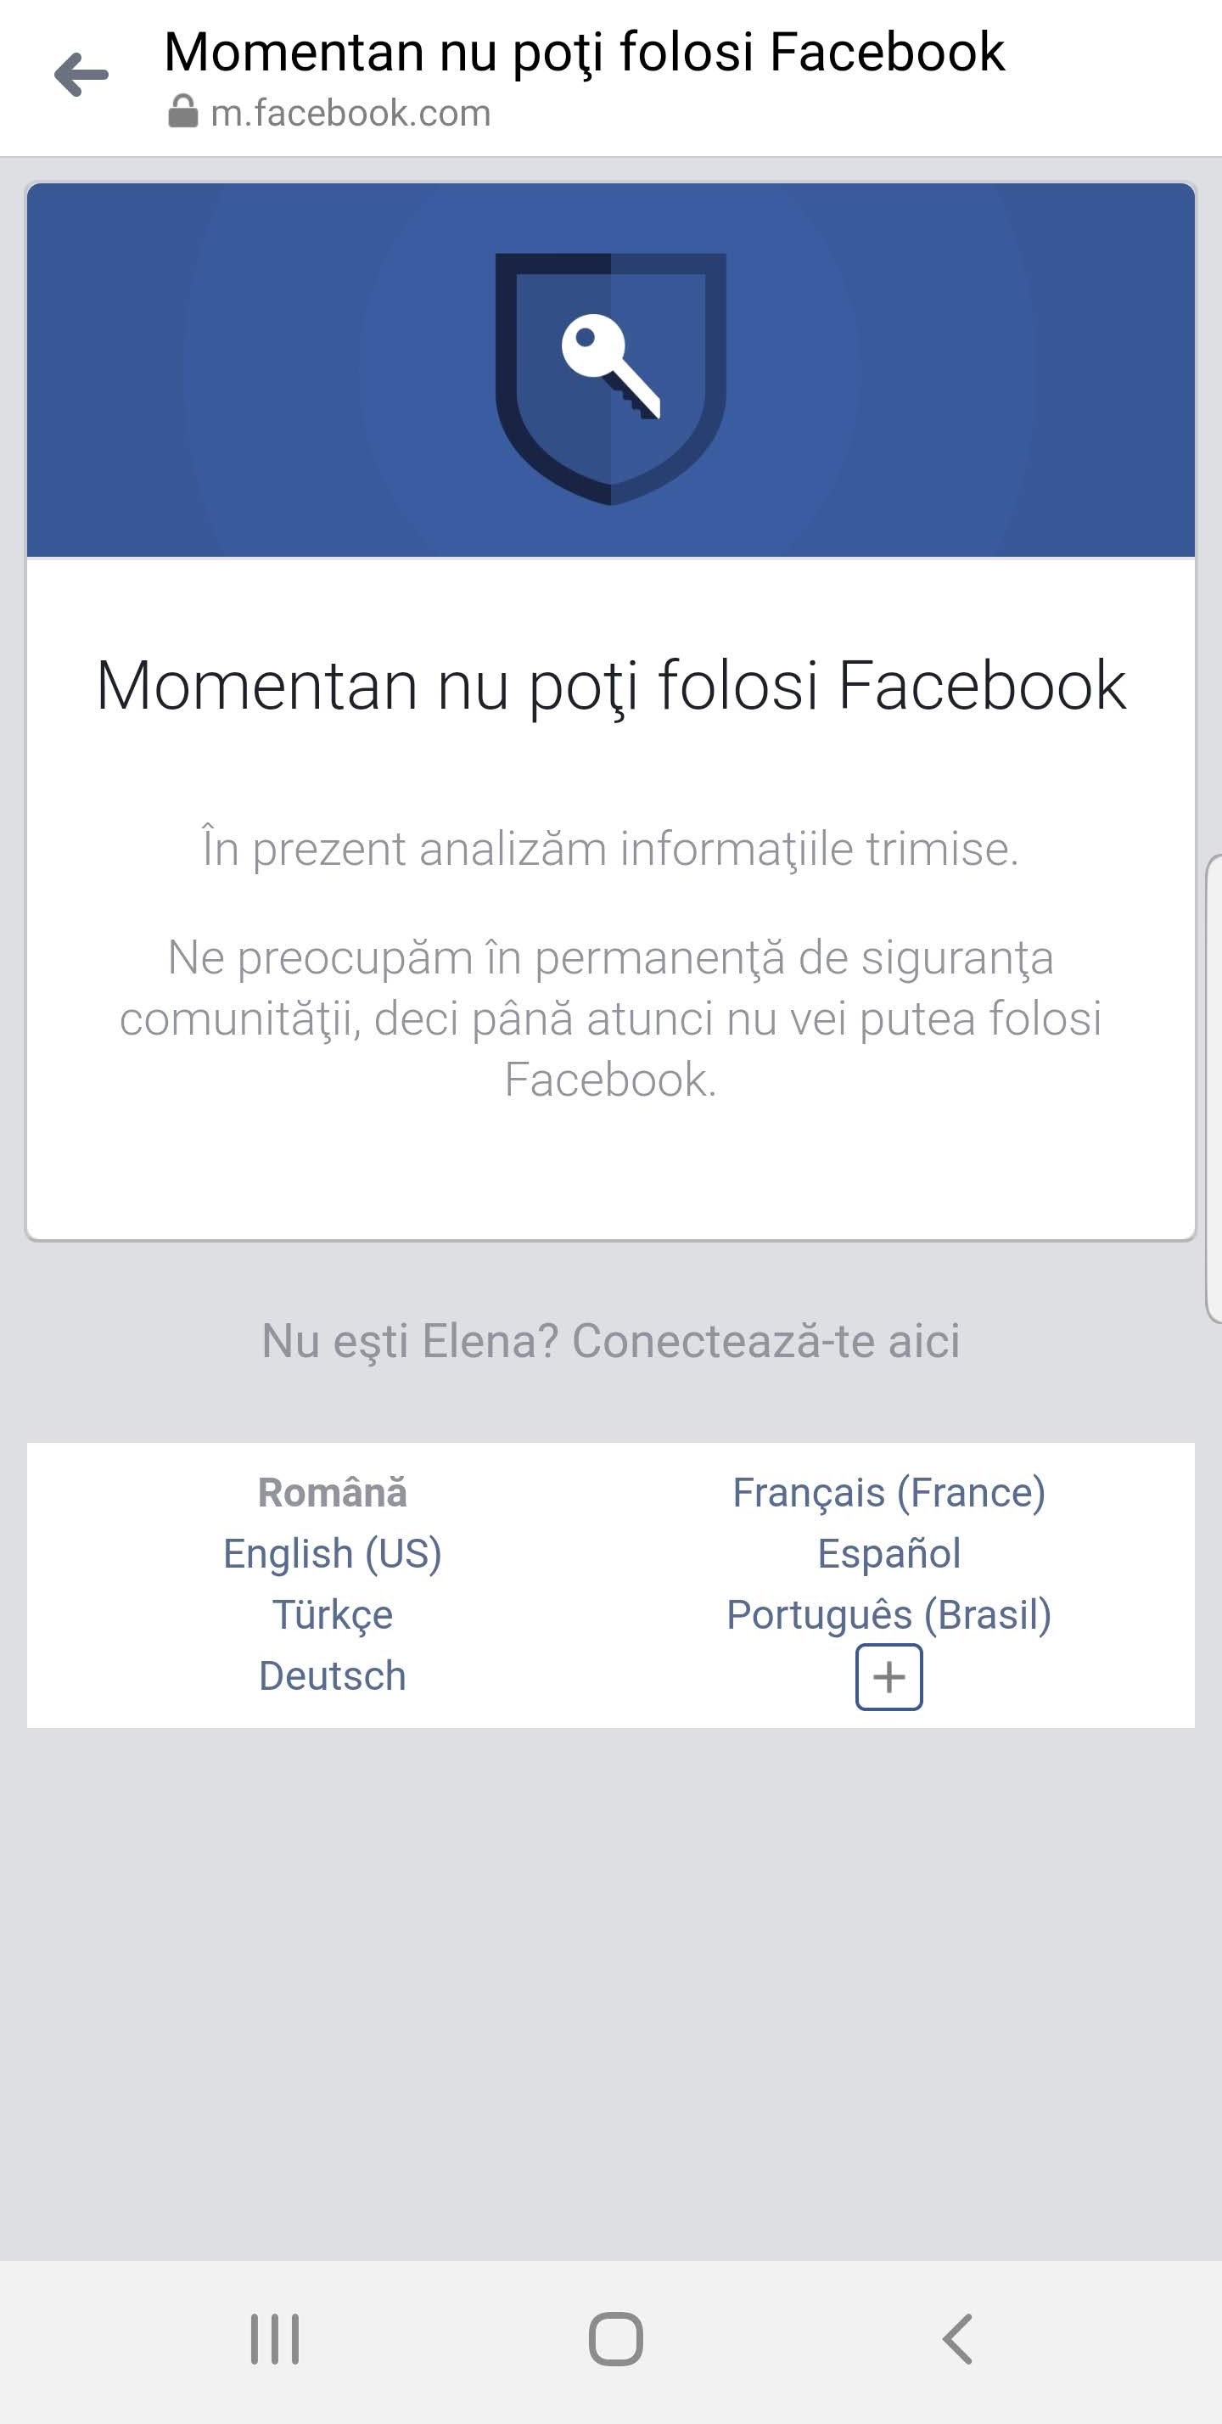Tap the padlock icon beside m.facebook.com
The height and width of the screenshot is (2424, 1222).
[x=182, y=111]
